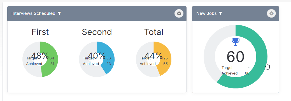
Task: Click the First chart heading
Action: pyautogui.click(x=40, y=32)
